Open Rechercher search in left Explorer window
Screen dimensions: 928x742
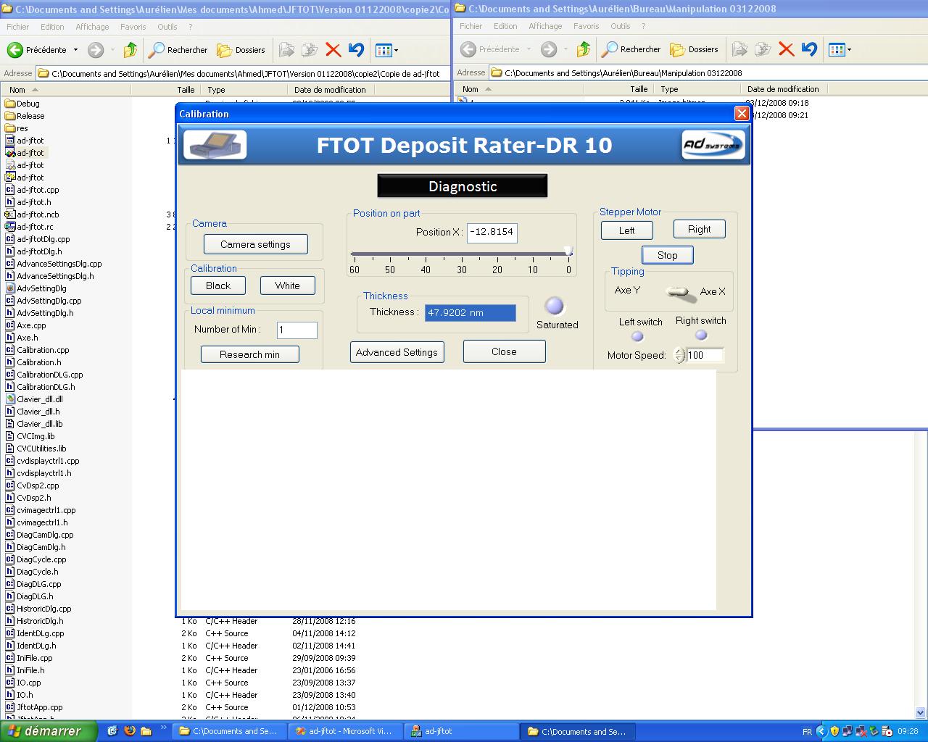click(178, 50)
